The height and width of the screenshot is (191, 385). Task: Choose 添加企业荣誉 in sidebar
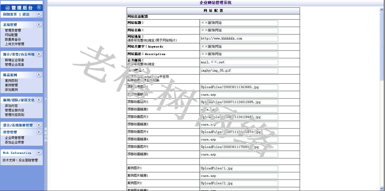[x=14, y=142]
